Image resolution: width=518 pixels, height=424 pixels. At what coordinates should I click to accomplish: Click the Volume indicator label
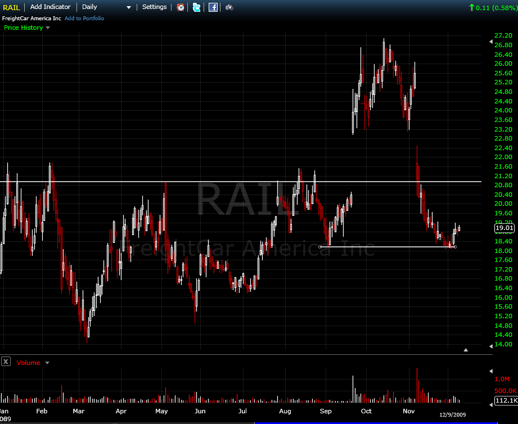(29, 363)
